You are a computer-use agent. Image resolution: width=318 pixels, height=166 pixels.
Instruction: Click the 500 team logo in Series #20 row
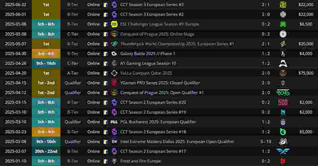(283, 102)
